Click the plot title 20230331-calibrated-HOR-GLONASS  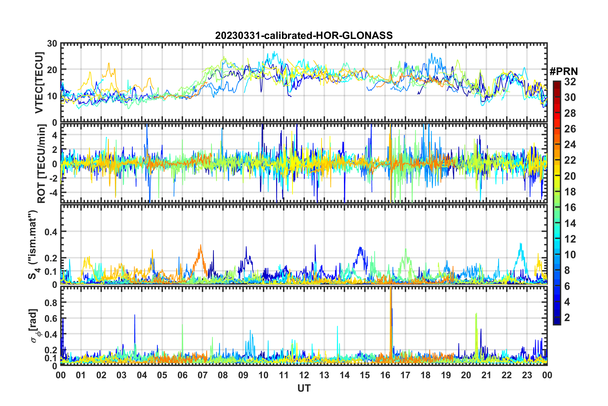pyautogui.click(x=304, y=35)
